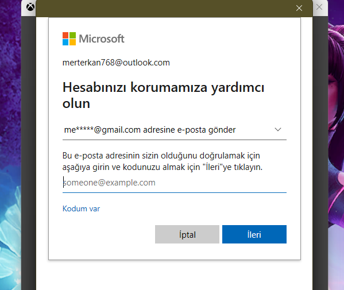Click the merterkan768@outlook.com account text
Viewport: 344px width, 290px height.
(x=116, y=63)
